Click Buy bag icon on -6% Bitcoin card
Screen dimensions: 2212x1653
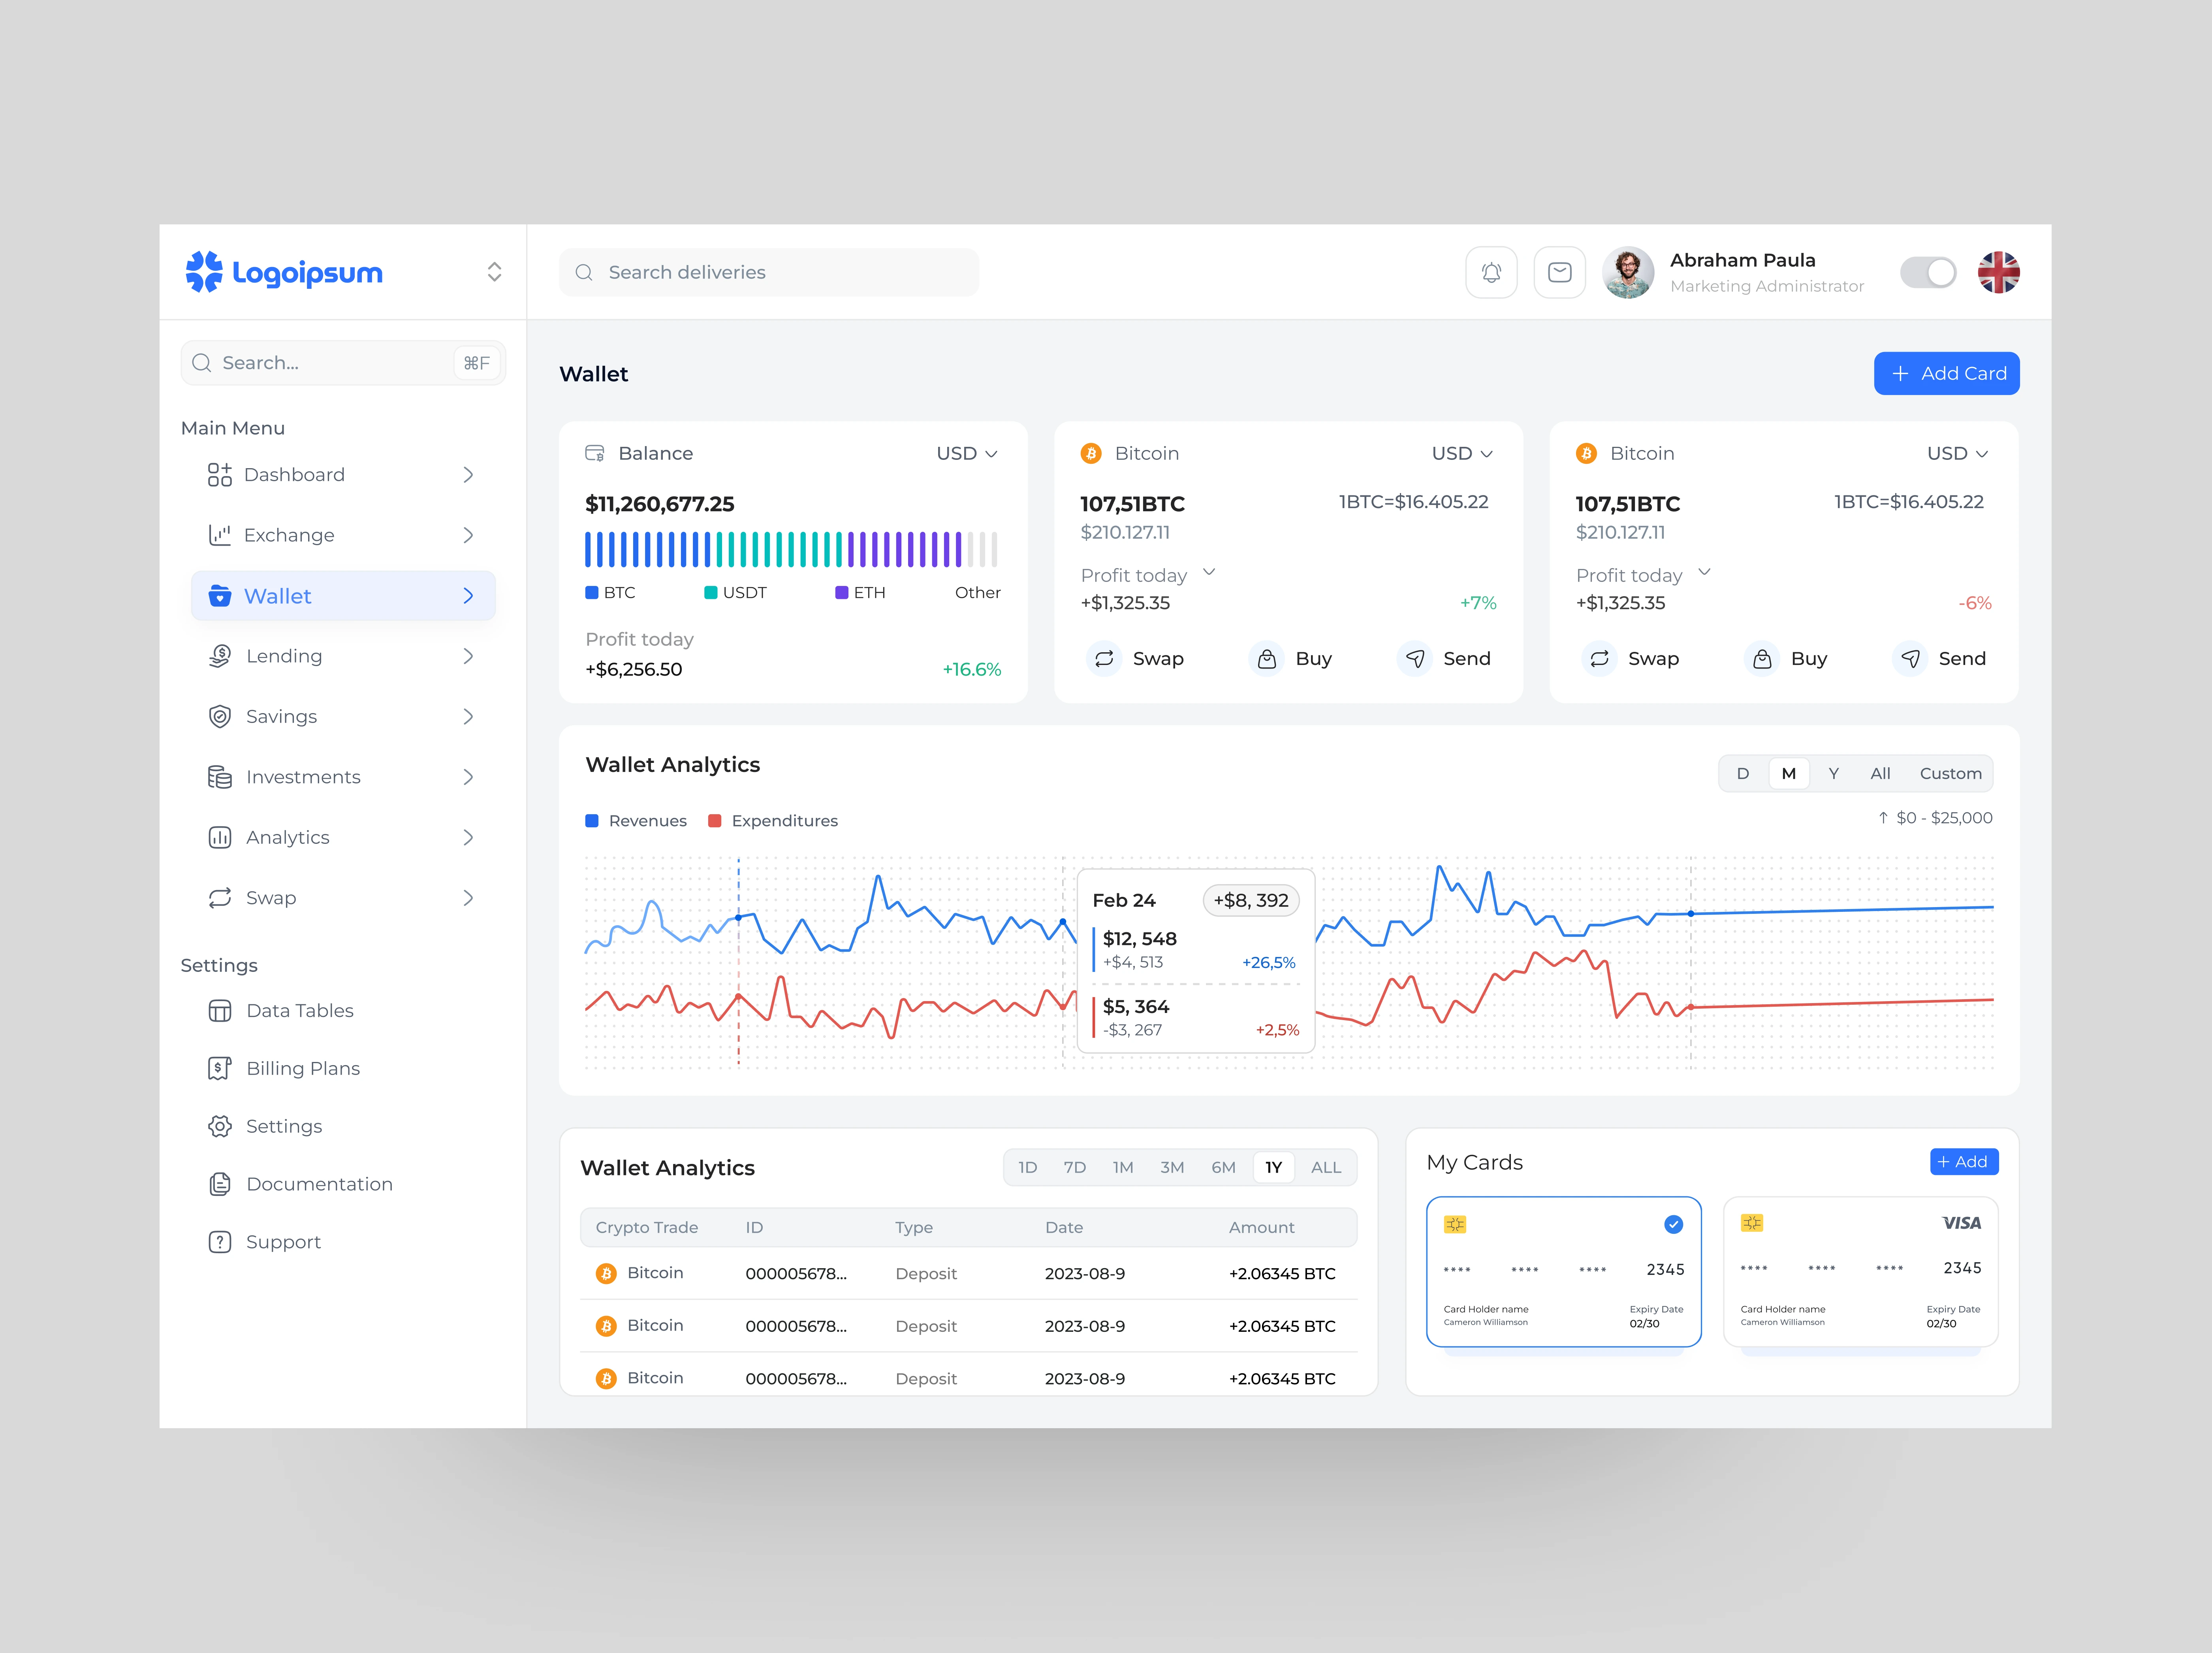click(x=1762, y=659)
